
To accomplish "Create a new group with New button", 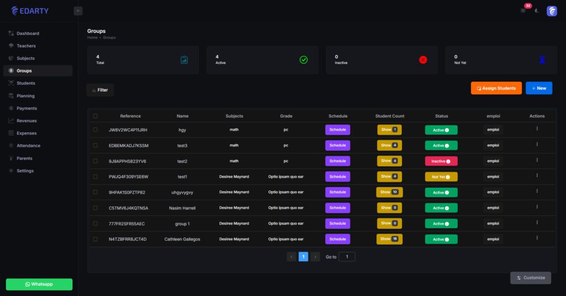I will coord(538,88).
